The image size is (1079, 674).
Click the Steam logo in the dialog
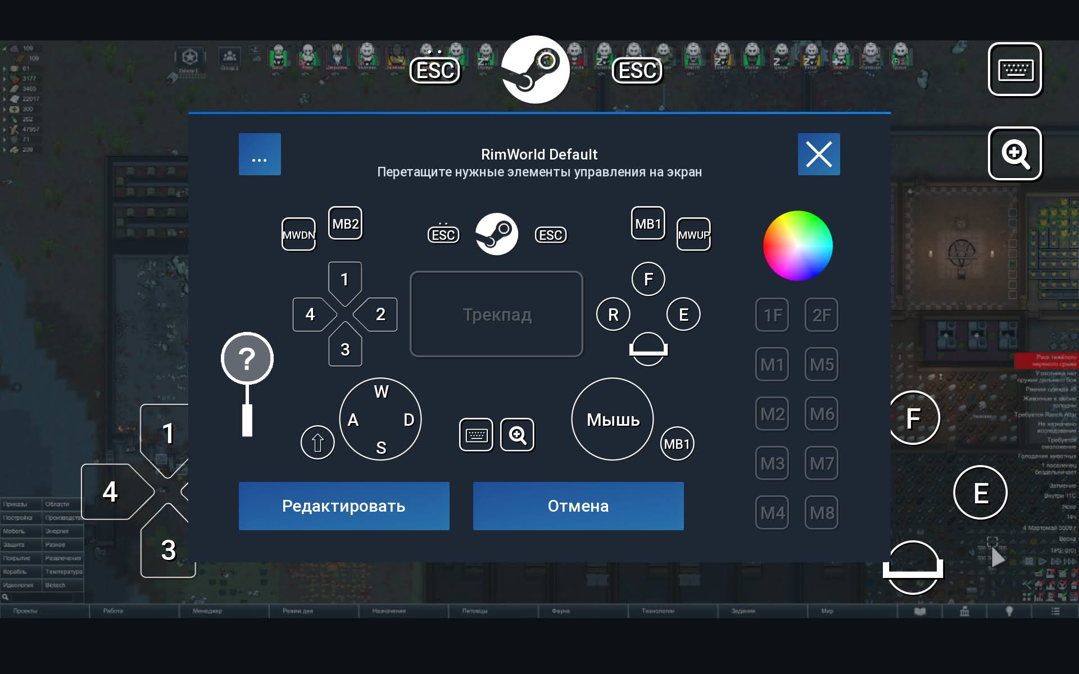pyautogui.click(x=496, y=234)
